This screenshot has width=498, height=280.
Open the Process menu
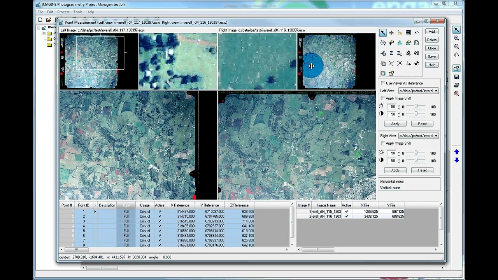click(x=63, y=12)
